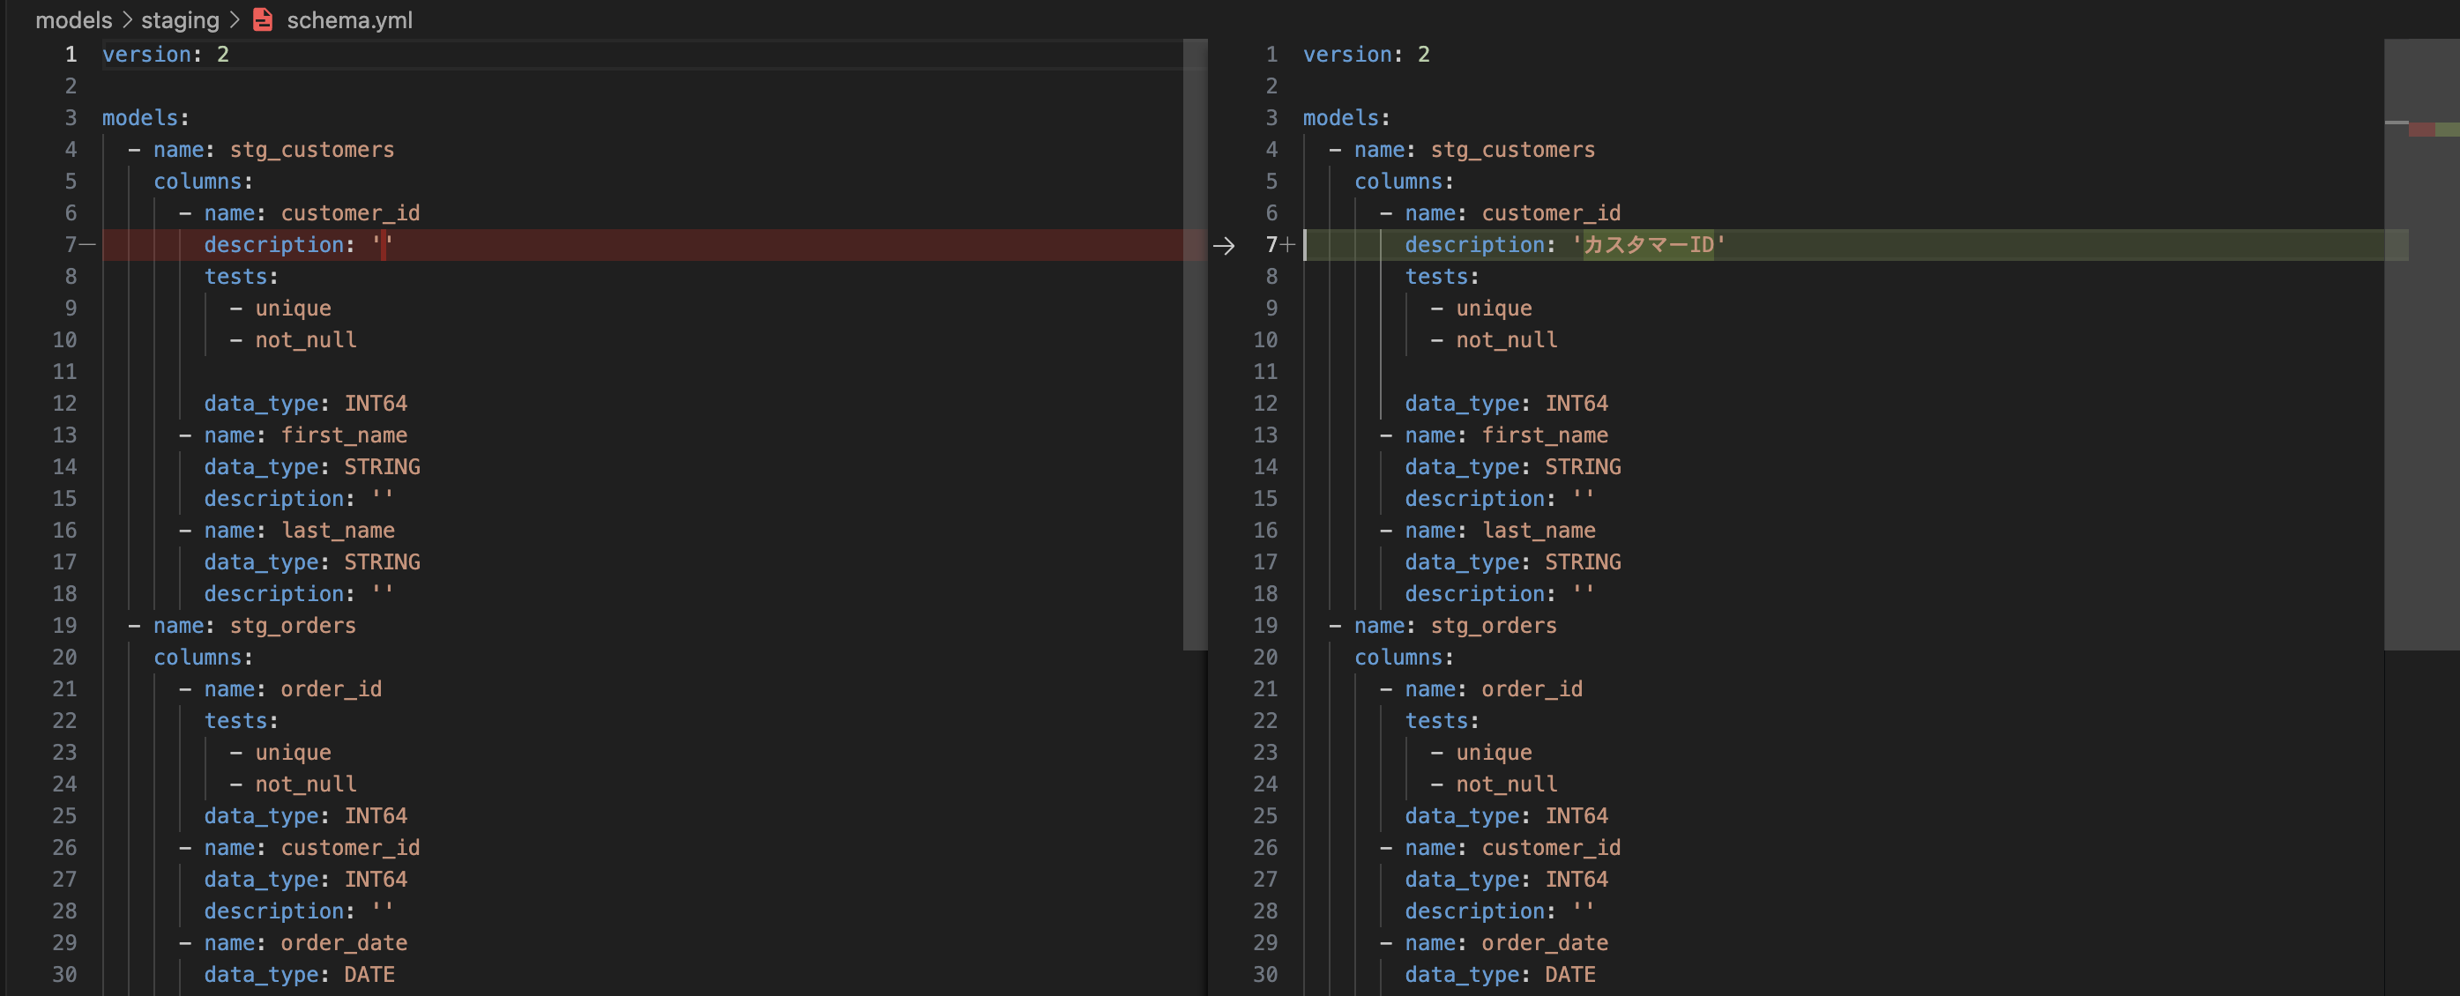Click 'models:' key in right pane

tap(1346, 118)
